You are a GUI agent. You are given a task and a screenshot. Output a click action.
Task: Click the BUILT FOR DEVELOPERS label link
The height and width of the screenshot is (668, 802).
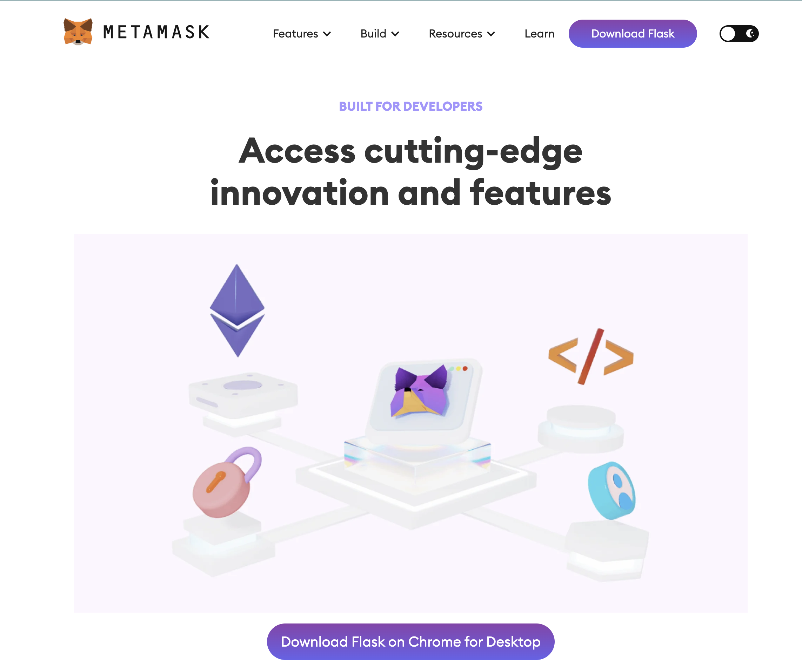point(411,106)
